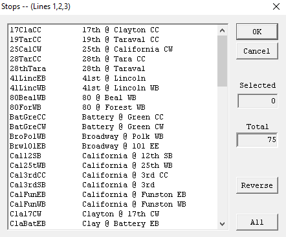The height and width of the screenshot is (237, 286).
Task: Select the ClaBatEB stop row
Action: 113,223
